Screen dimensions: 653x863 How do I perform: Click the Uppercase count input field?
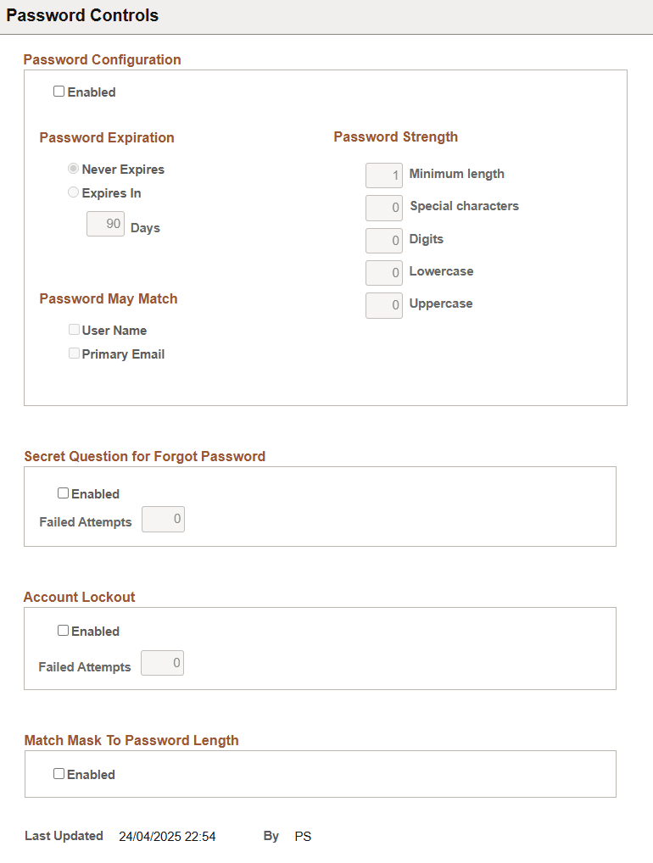pos(383,304)
